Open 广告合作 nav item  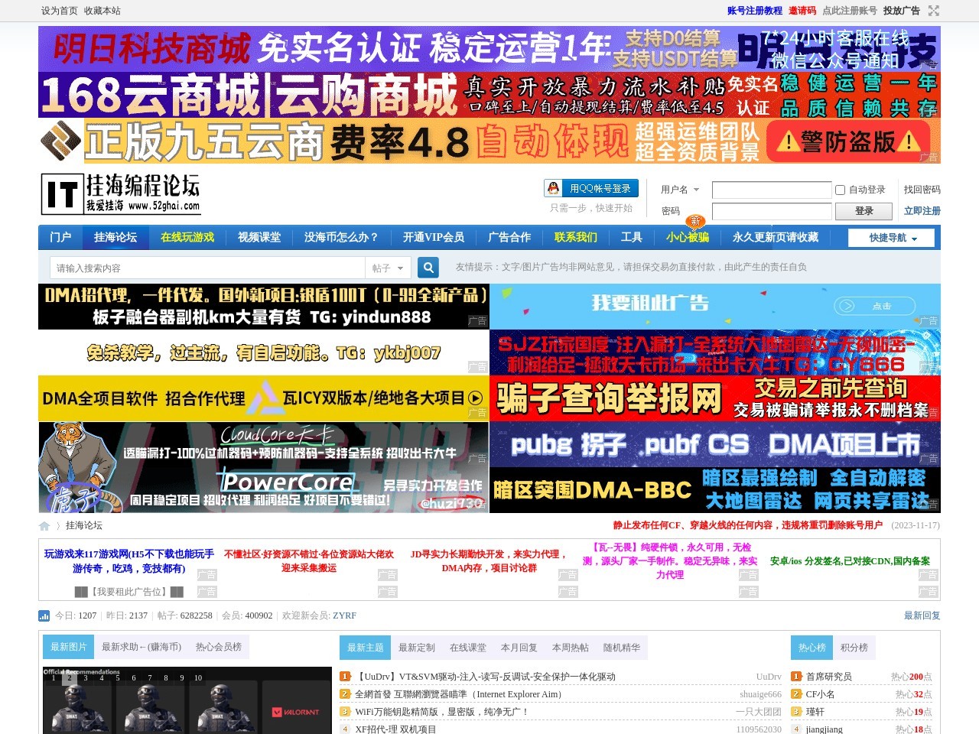pyautogui.click(x=509, y=237)
